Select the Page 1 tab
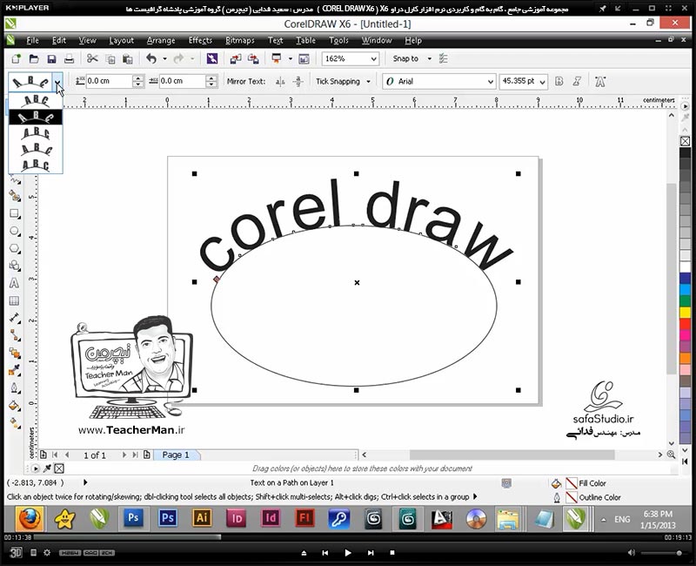This screenshot has height=566, width=696. 176,455
